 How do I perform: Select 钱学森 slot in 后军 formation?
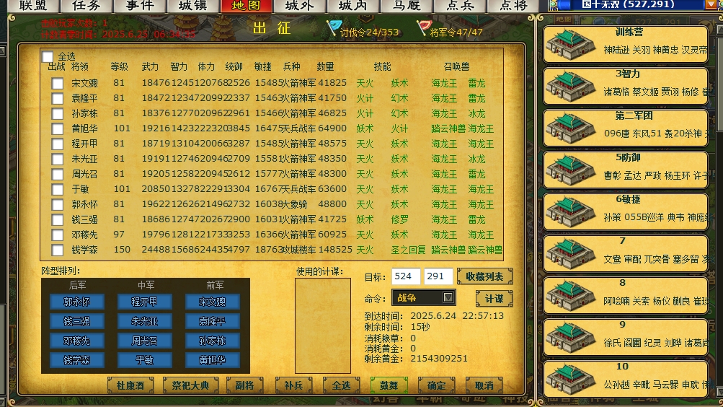pos(77,360)
